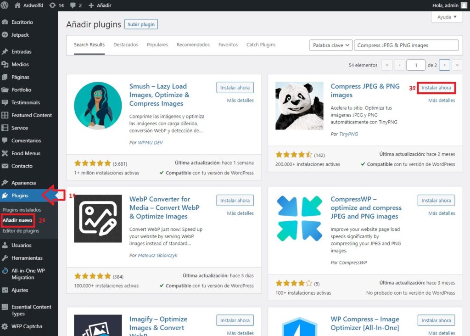Open the Añadir new content menu
470x336 pixels.
(x=100, y=5)
